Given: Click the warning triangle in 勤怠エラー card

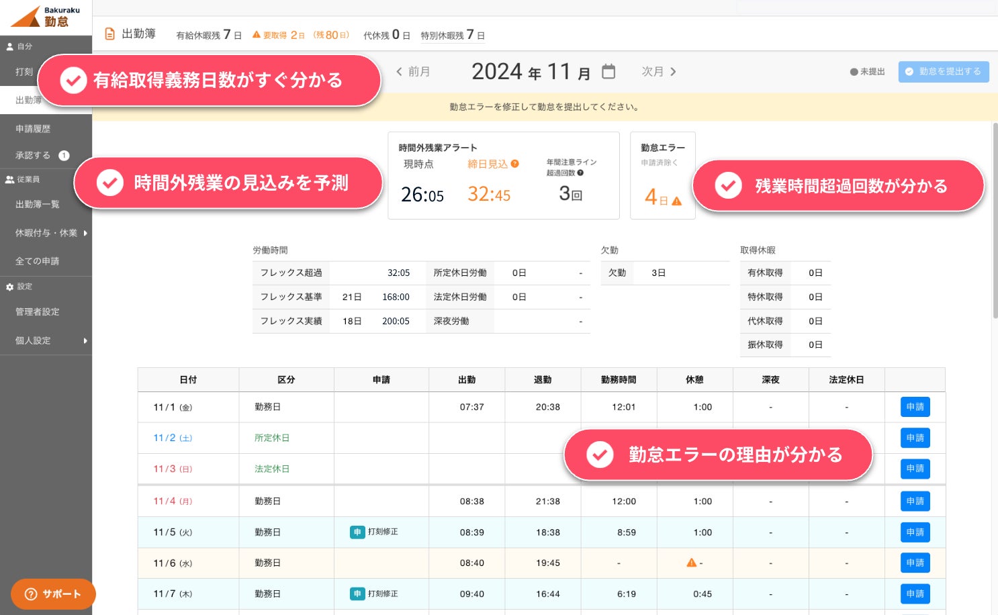Looking at the screenshot, I should tap(676, 201).
